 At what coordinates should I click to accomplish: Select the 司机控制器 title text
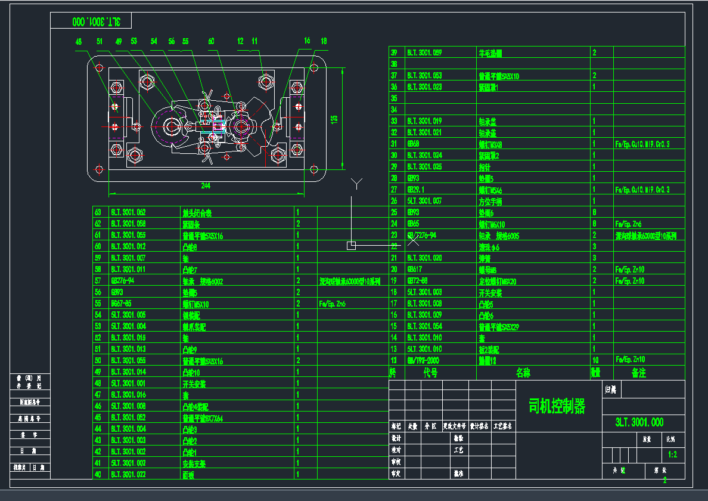pyautogui.click(x=557, y=407)
